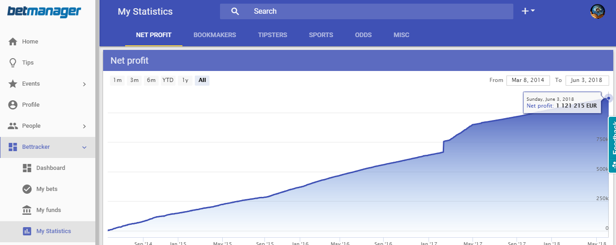Click the Profile person icon
The width and height of the screenshot is (616, 245).
click(13, 105)
